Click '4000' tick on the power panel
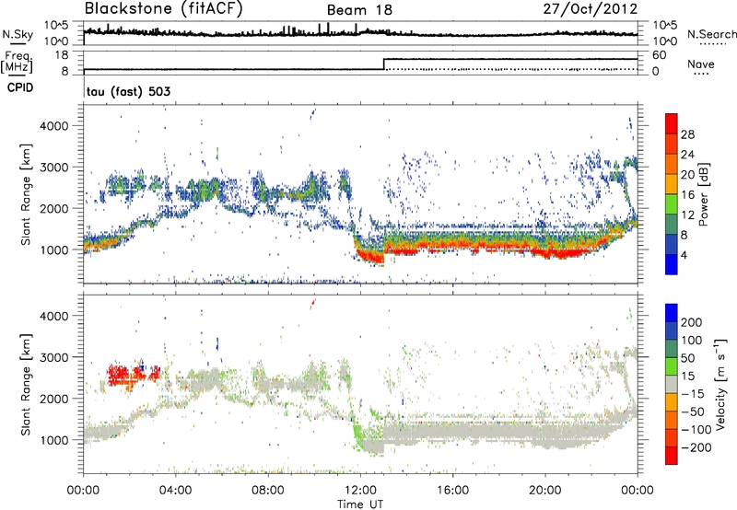Screen dimensions: 737x510 tap(53, 126)
